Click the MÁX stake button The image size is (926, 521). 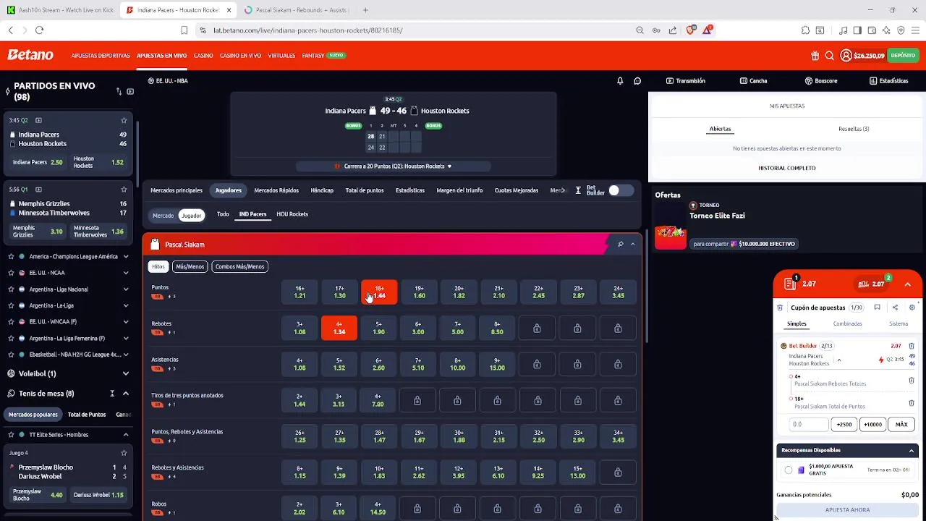[901, 425]
